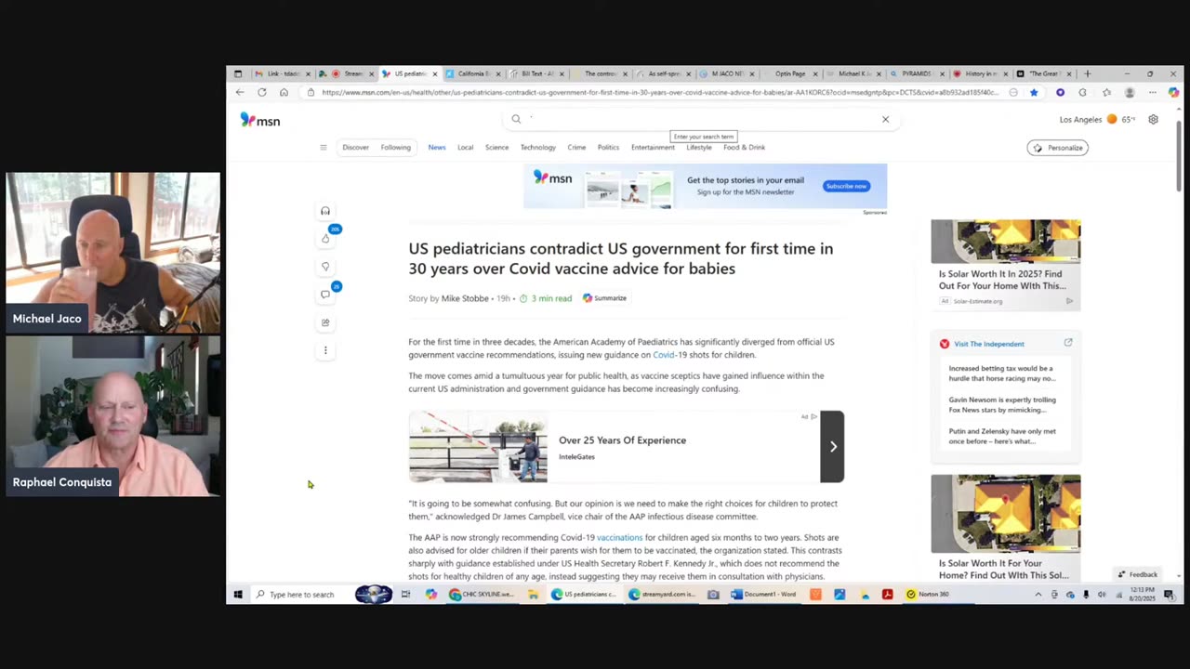The height and width of the screenshot is (669, 1190).
Task: Switch to the California browser tab
Action: 473,73
